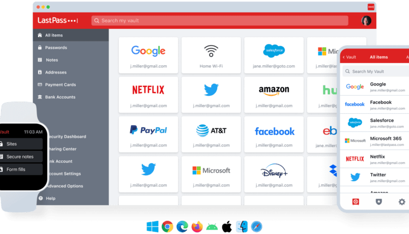Click the question mark Help icon
Screen dimensions: 409x234
coord(41,198)
